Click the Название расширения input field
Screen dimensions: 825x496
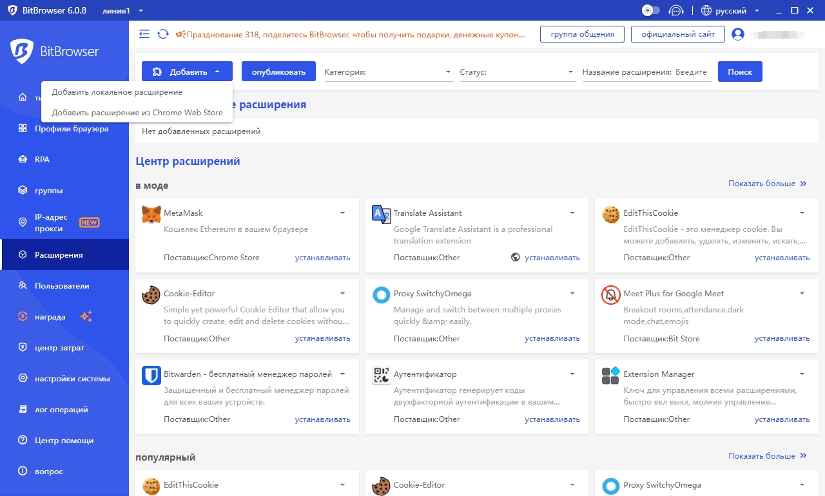(692, 72)
